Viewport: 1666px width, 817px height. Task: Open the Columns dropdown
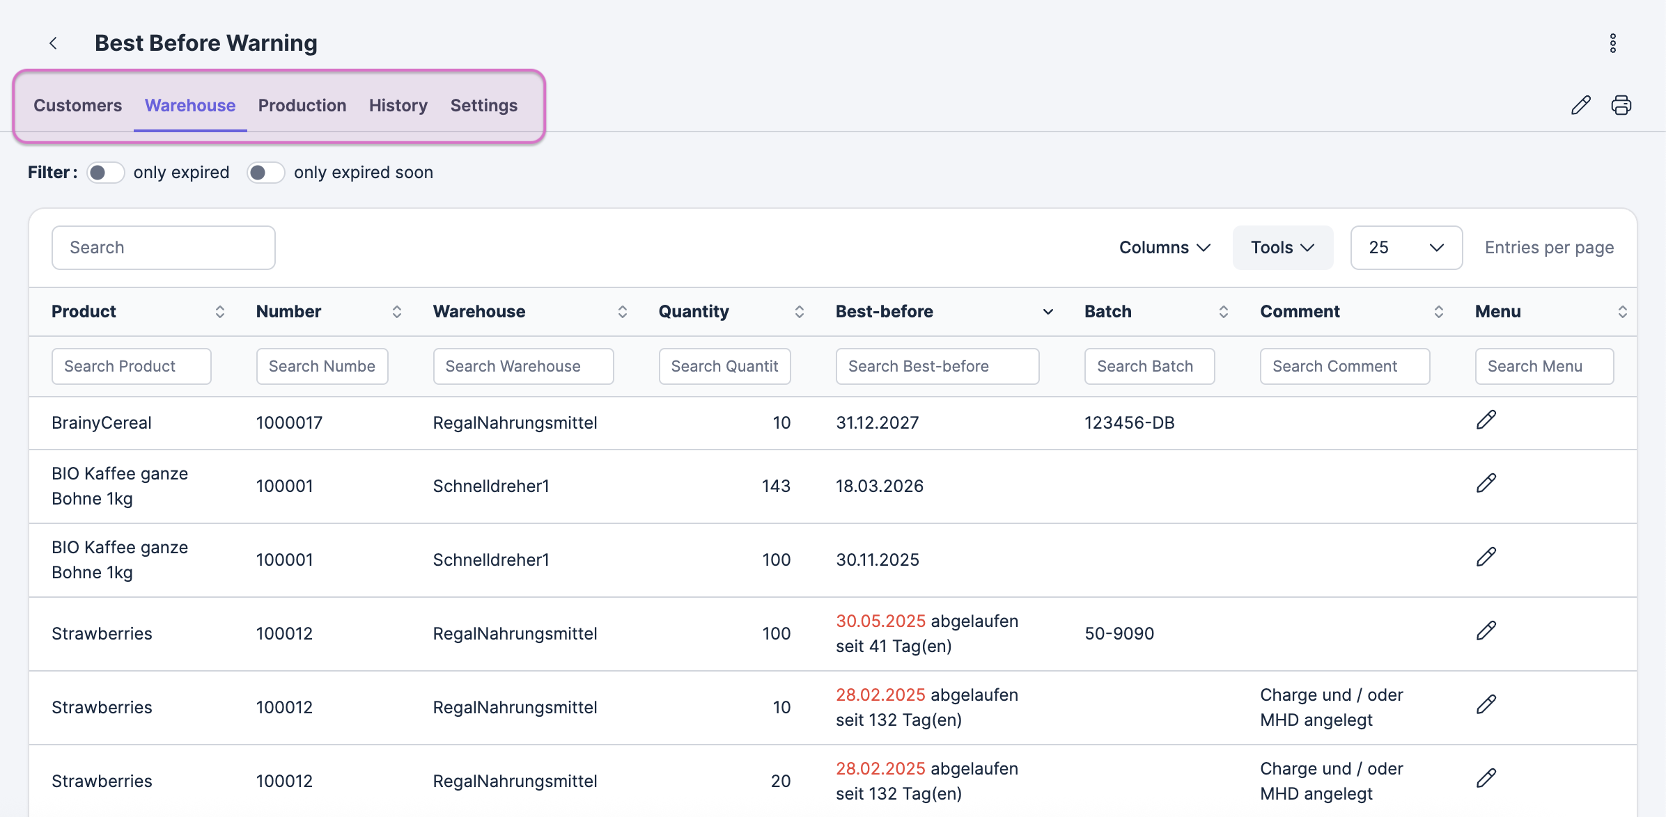(x=1165, y=248)
